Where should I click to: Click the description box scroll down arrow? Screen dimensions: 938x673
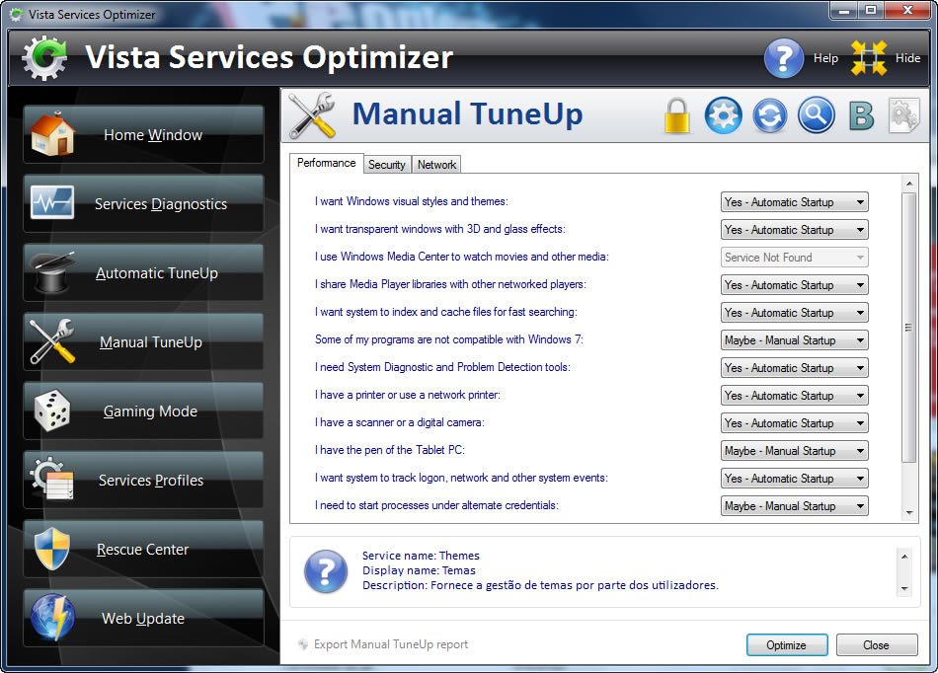tap(904, 589)
